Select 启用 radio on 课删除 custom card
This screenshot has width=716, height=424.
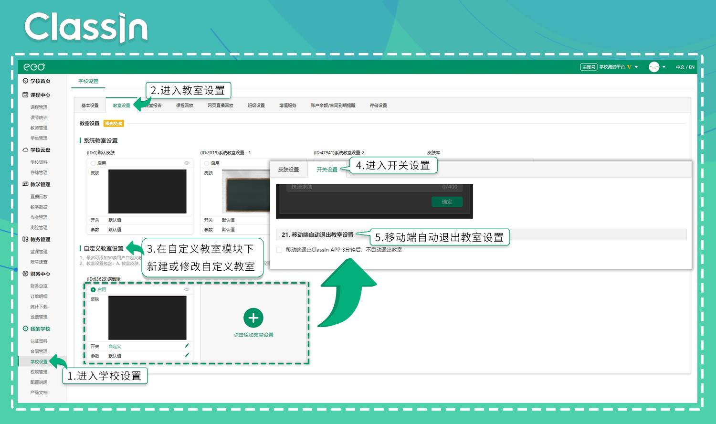[x=93, y=290]
